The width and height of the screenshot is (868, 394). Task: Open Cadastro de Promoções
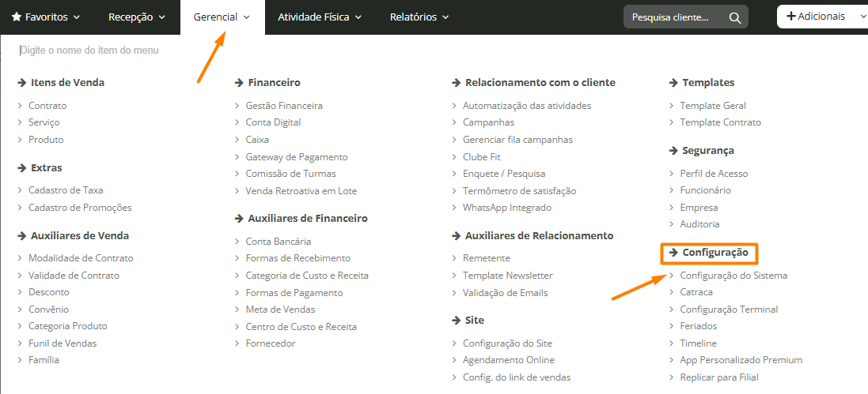(80, 208)
